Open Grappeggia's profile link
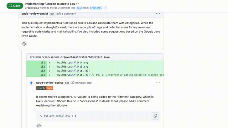 (32, 8)
